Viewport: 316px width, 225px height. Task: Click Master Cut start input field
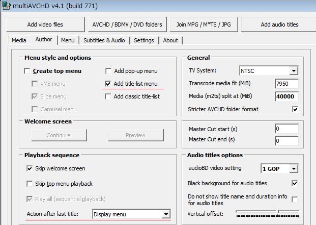[286, 129]
